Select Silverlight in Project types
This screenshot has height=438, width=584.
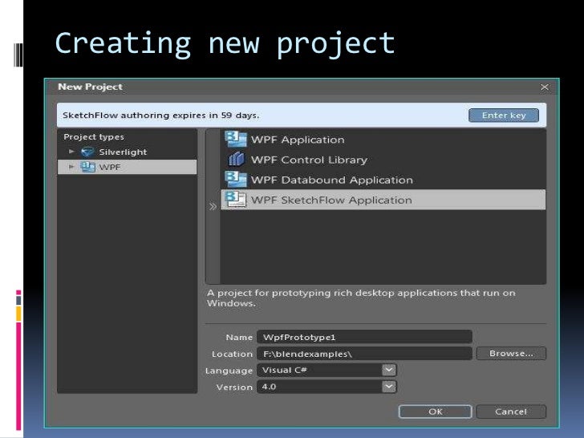point(127,152)
